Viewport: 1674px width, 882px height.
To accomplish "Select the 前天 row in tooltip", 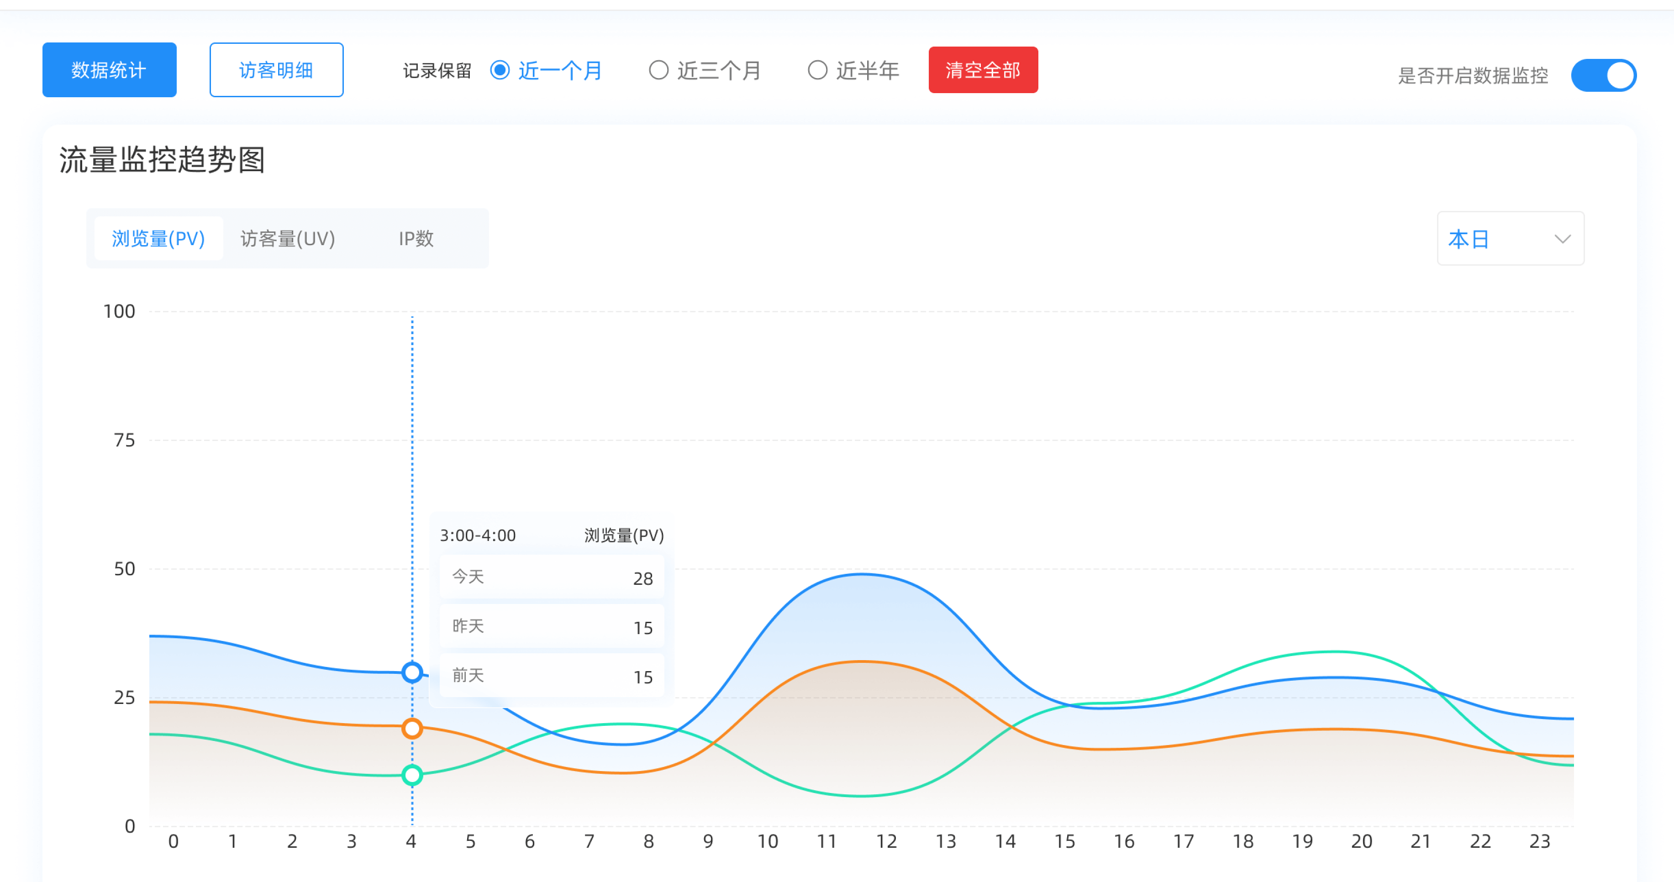I will click(552, 676).
